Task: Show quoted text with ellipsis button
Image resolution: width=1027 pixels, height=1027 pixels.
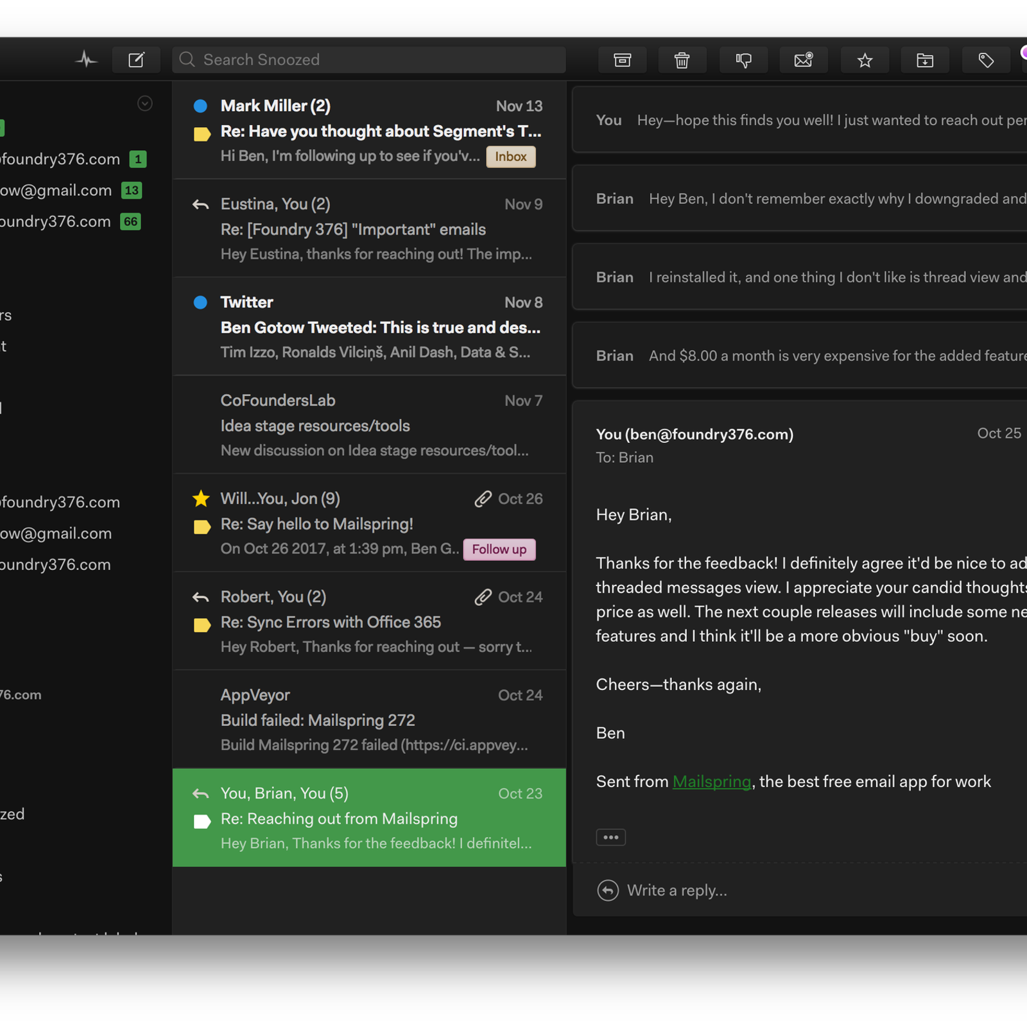Action: click(610, 837)
